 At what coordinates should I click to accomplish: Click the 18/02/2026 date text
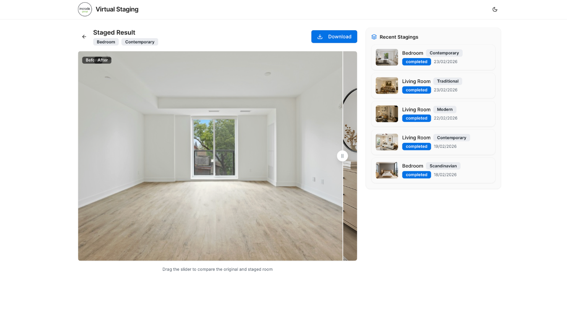point(445,175)
